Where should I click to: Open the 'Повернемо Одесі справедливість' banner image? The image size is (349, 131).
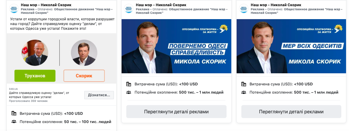(x=176, y=46)
